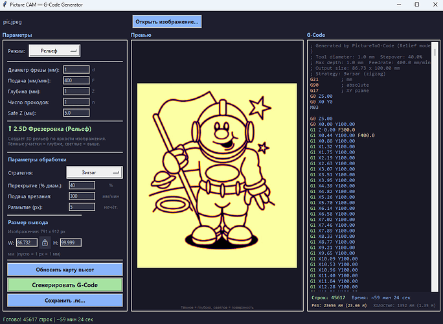
Task: Click the W width field showing 86.732
Action: [x=27, y=242]
